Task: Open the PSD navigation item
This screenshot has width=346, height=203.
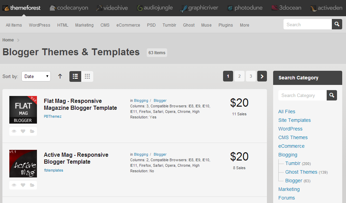Action: pyautogui.click(x=151, y=25)
